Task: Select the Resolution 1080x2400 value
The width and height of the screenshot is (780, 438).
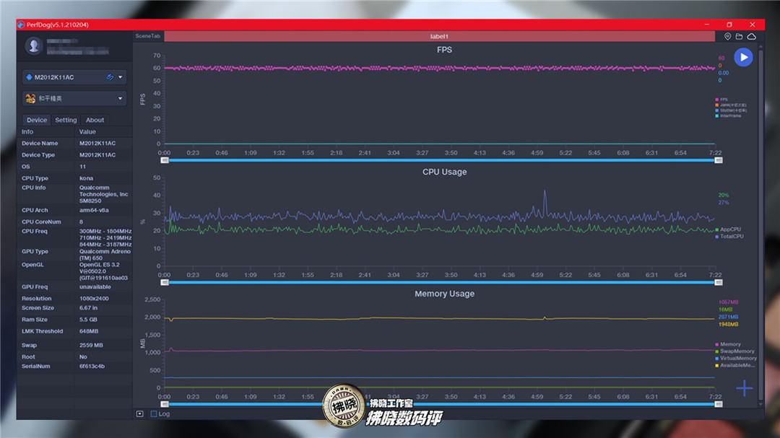Action: coord(94,298)
